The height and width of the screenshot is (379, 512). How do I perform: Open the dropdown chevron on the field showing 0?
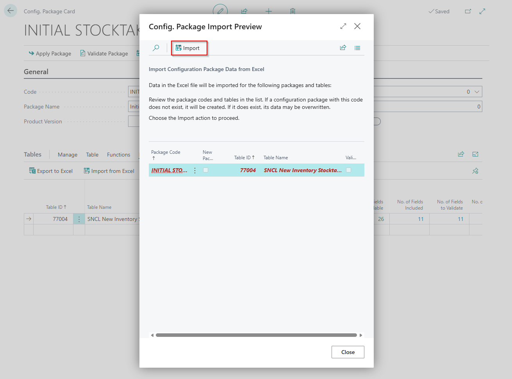point(477,92)
